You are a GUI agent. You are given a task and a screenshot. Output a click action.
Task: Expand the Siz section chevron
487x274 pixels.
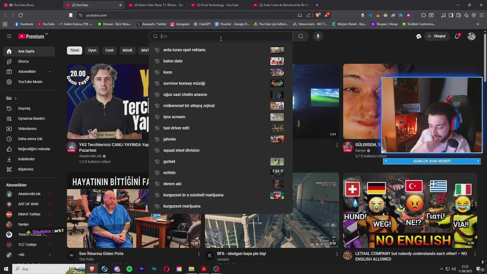tap(16, 99)
